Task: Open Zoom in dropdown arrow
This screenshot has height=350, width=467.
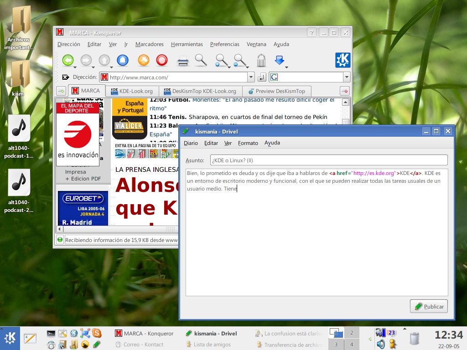Action: (229, 67)
